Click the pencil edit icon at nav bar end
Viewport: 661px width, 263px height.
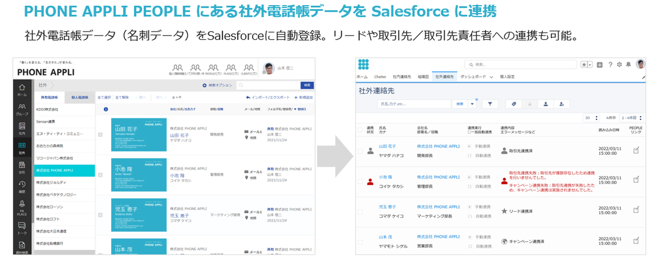[643, 78]
